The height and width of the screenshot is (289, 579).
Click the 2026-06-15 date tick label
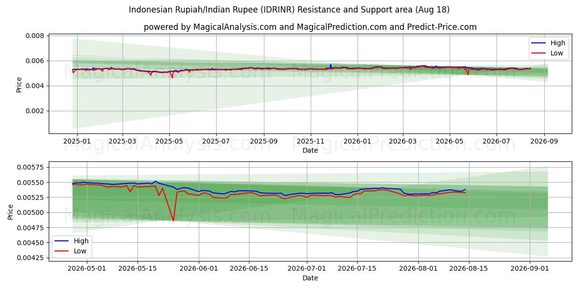pos(249,269)
